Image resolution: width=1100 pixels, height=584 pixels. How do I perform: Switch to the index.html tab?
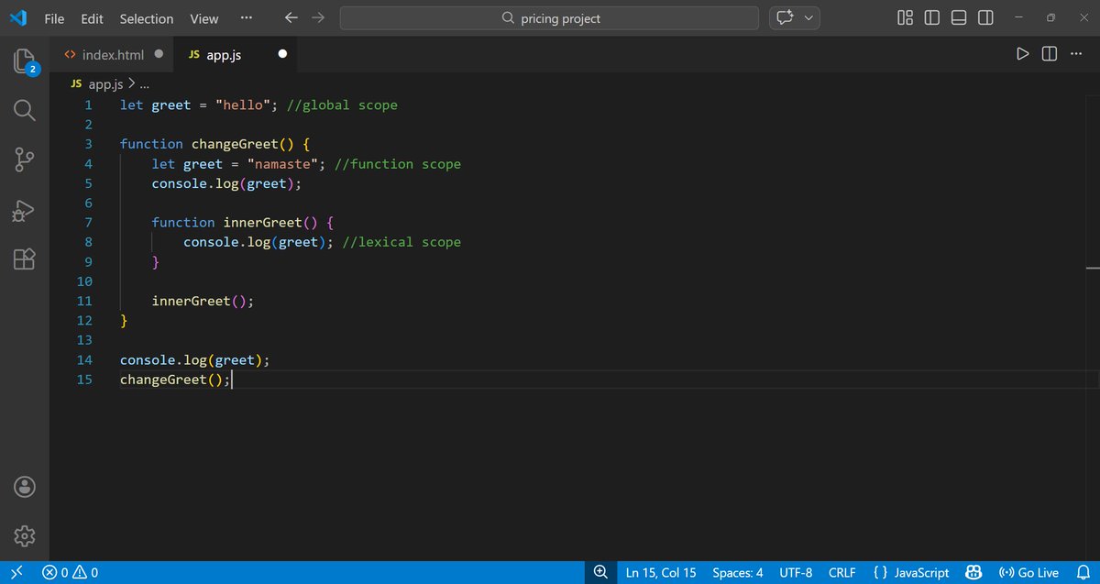point(113,55)
